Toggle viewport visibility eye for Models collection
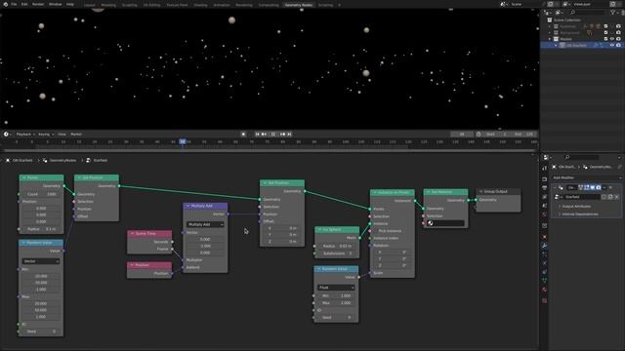The image size is (625, 351). tap(612, 39)
